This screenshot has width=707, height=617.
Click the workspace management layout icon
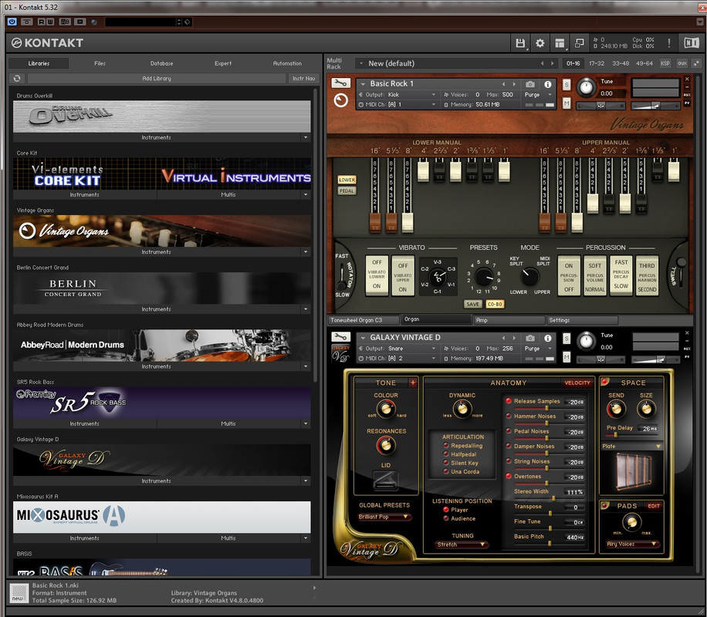560,43
